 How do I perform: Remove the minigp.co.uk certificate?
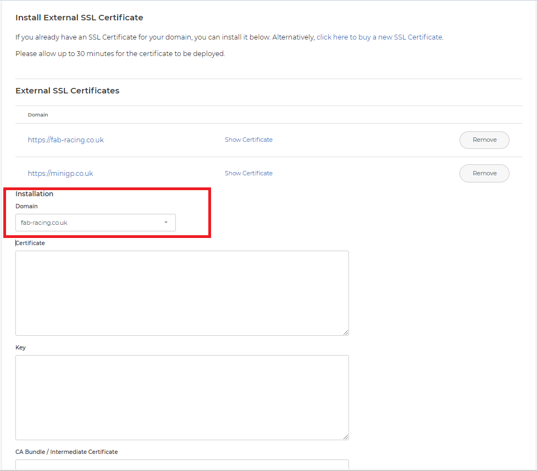484,173
